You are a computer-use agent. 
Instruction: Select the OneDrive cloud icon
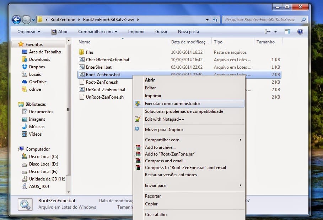(25, 82)
